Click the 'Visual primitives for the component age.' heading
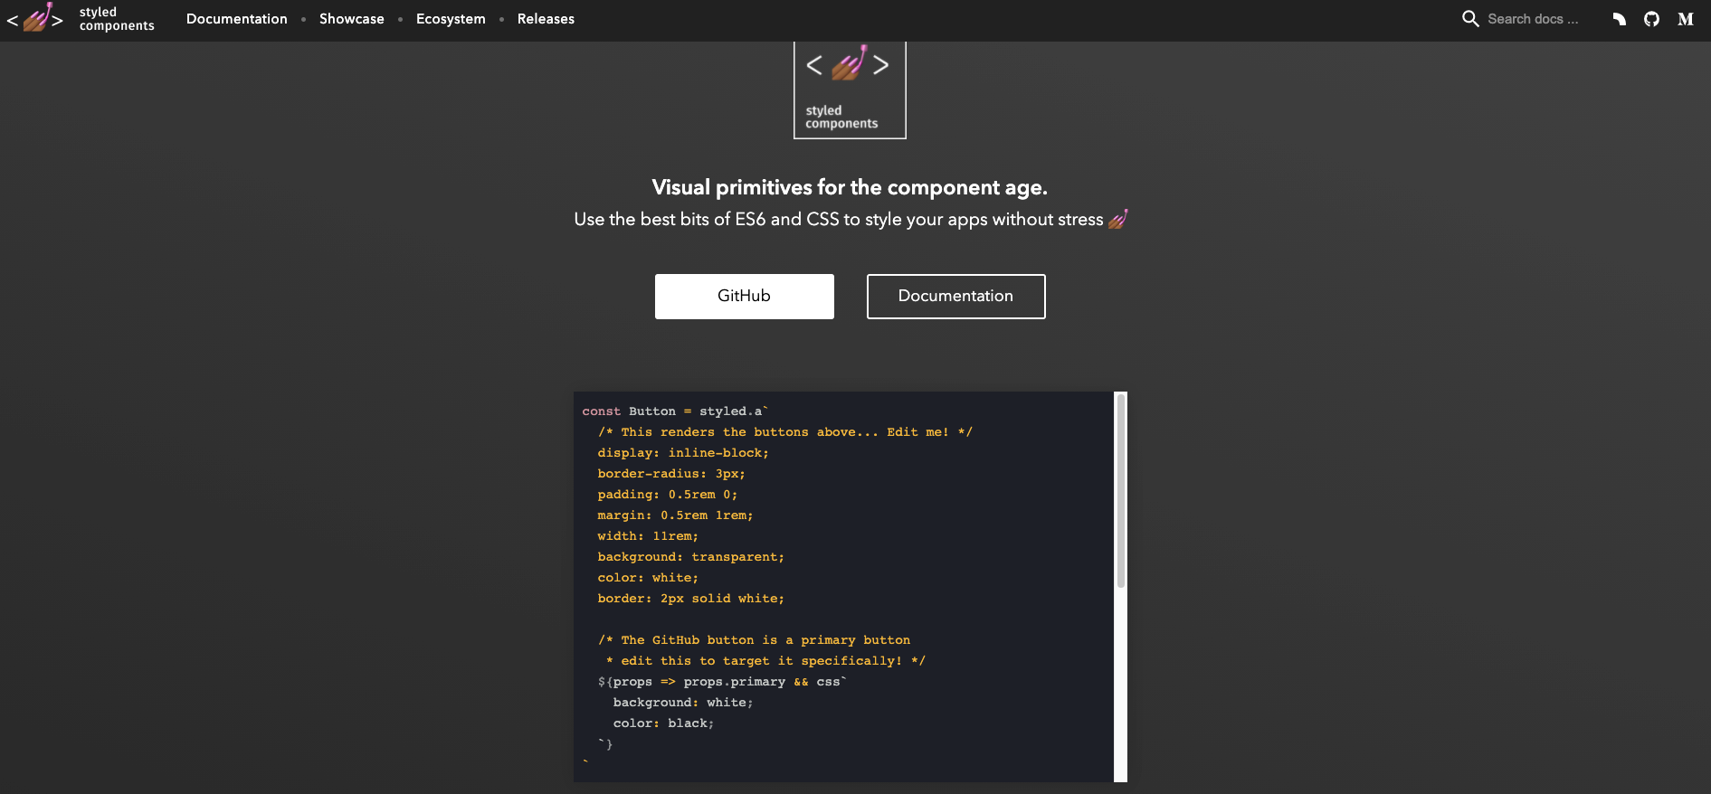This screenshot has width=1711, height=794. pyautogui.click(x=850, y=187)
